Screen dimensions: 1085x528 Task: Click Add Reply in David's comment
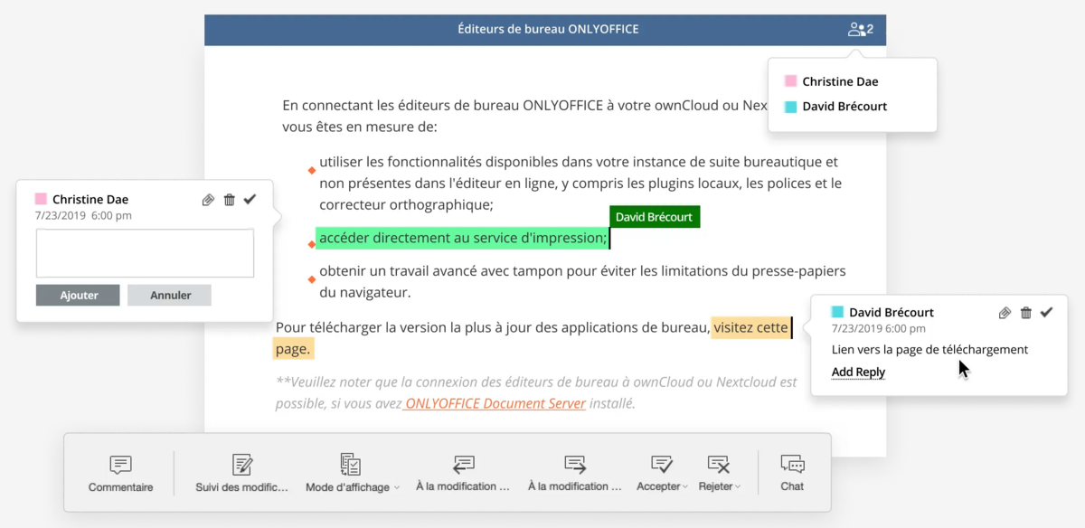pyautogui.click(x=858, y=372)
